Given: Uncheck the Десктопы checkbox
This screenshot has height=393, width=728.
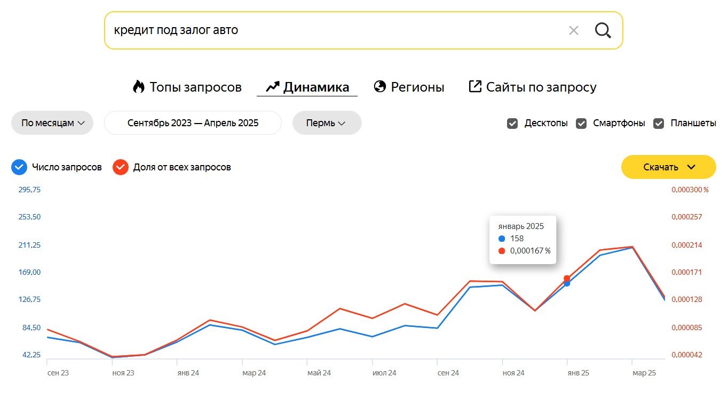Looking at the screenshot, I should 512,124.
